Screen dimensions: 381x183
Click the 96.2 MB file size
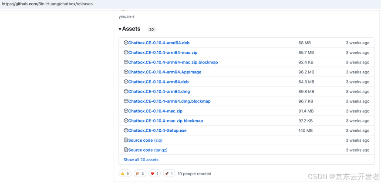pyautogui.click(x=306, y=72)
